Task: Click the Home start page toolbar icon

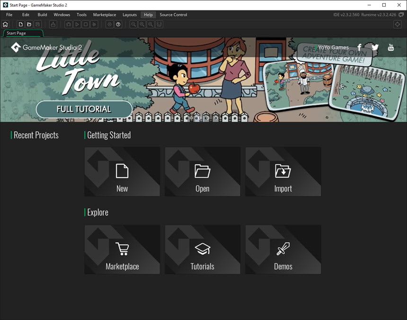Action: click(5, 25)
